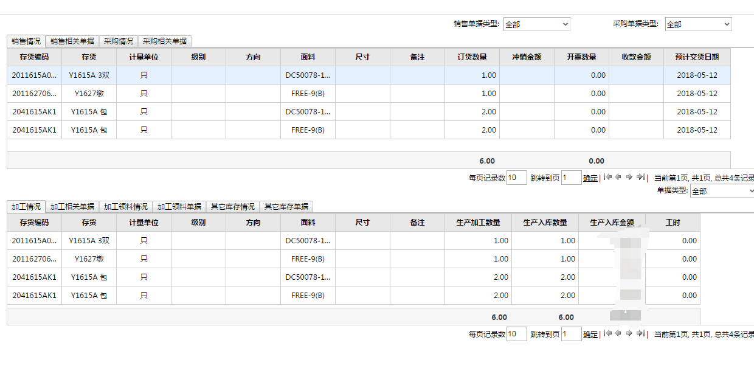Screen dimensions: 754x371
Task: Switch to the 采购情况 tab
Action: 119,41
